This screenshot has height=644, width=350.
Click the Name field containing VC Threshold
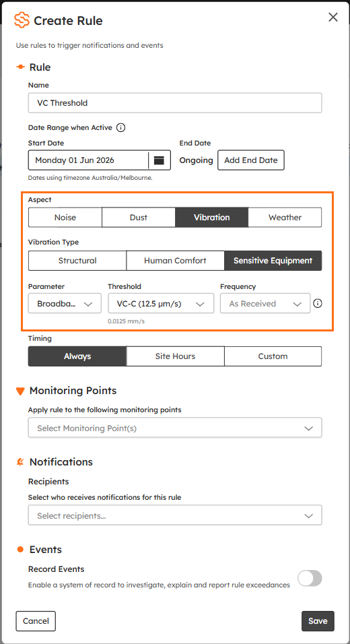coord(175,102)
